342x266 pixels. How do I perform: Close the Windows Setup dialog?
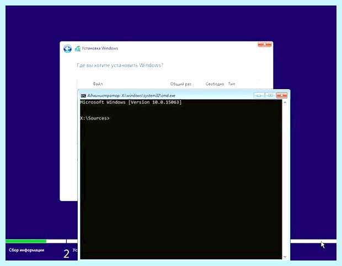[x=265, y=45]
